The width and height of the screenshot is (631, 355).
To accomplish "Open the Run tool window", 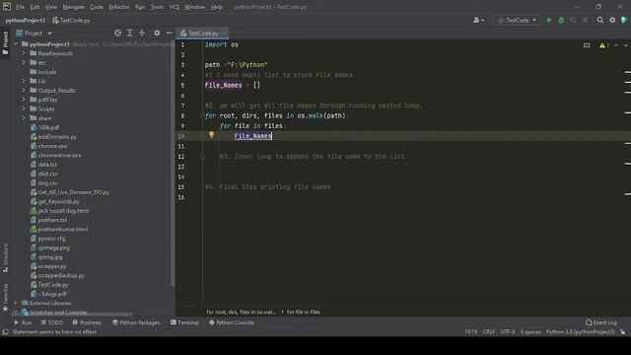I will (x=23, y=322).
